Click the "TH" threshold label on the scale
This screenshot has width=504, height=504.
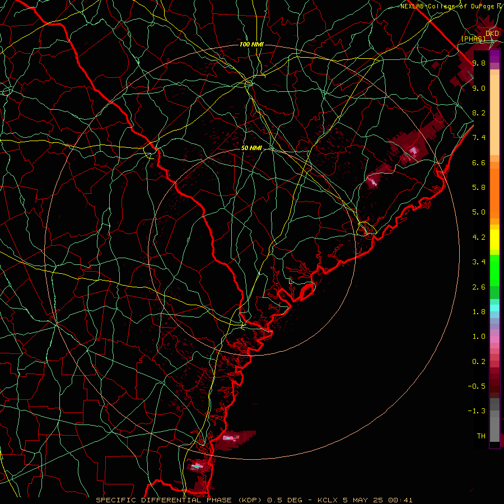pos(481,436)
